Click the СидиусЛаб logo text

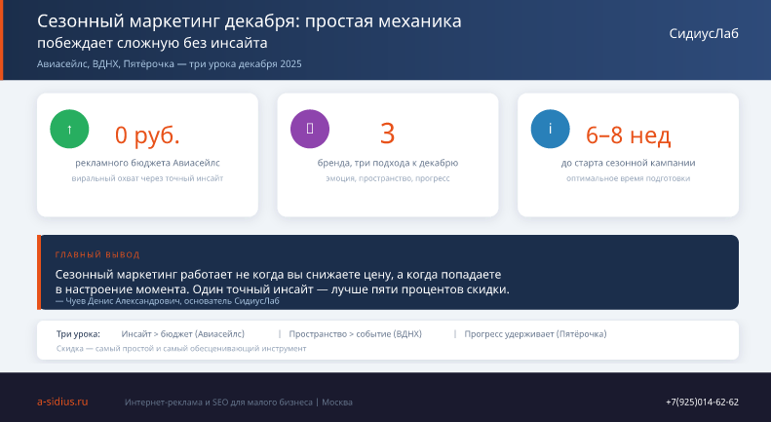[x=704, y=33]
